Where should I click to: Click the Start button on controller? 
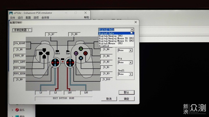pos(68,51)
